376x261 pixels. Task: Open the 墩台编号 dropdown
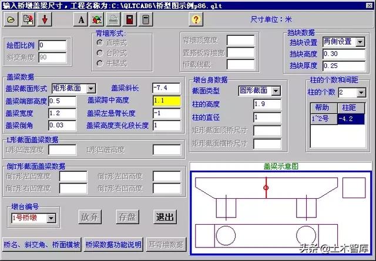(52, 218)
